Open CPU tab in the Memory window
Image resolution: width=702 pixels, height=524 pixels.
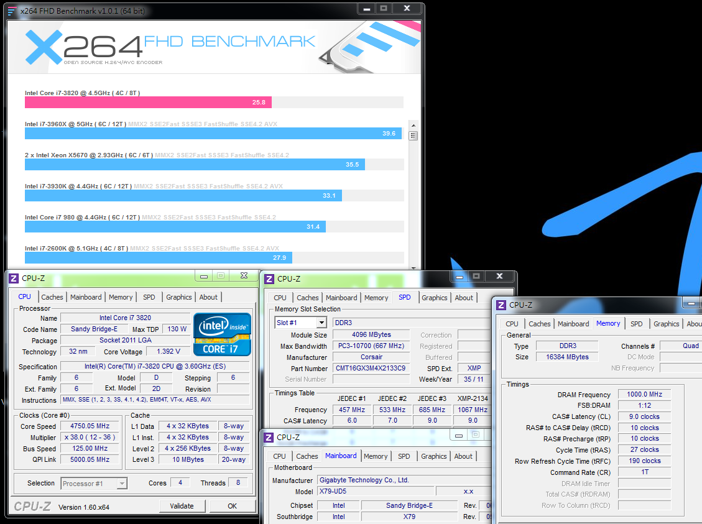click(x=512, y=323)
